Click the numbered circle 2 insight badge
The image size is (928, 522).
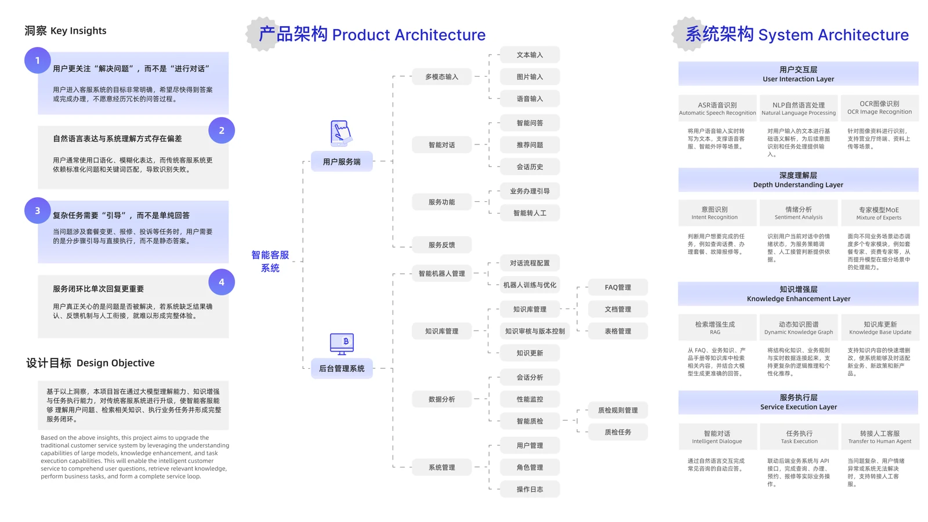coord(222,130)
